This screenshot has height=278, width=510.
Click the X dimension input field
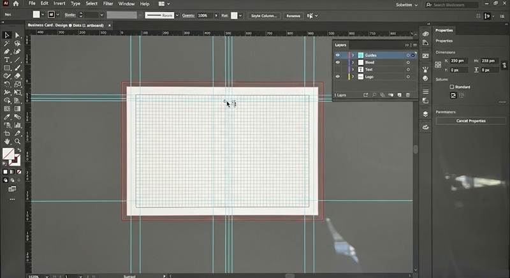pyautogui.click(x=459, y=61)
